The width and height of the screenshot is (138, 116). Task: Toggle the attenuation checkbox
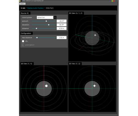[23, 45]
